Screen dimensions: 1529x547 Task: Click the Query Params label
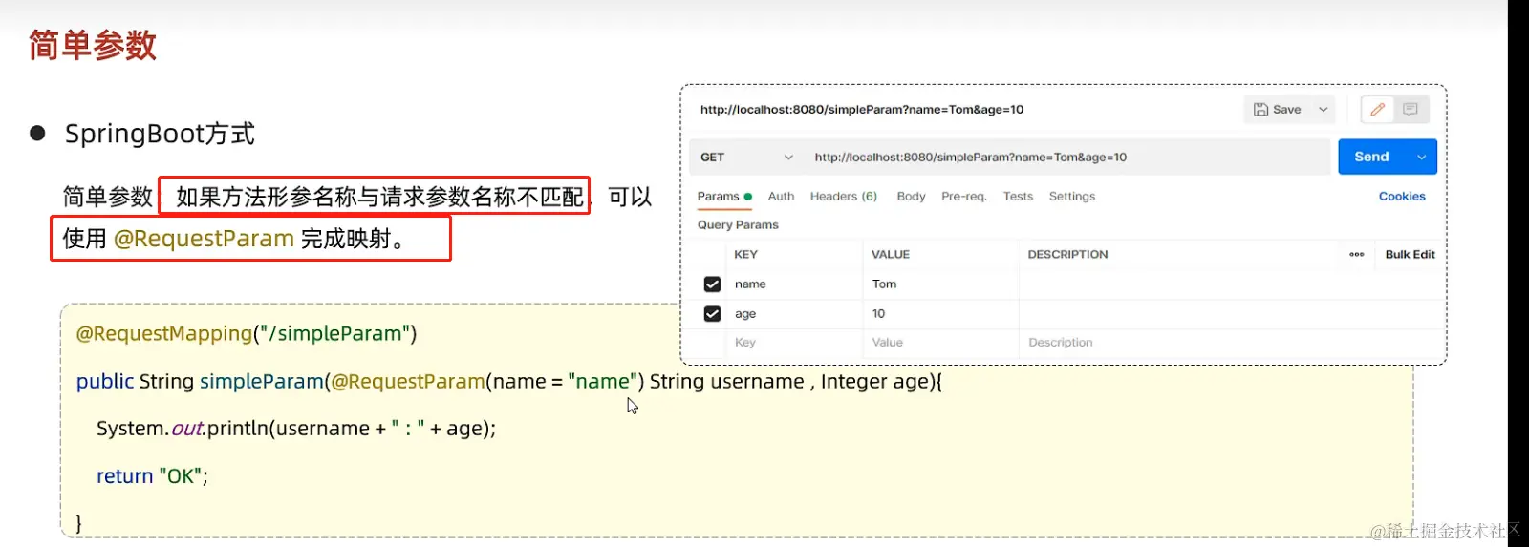pos(738,225)
